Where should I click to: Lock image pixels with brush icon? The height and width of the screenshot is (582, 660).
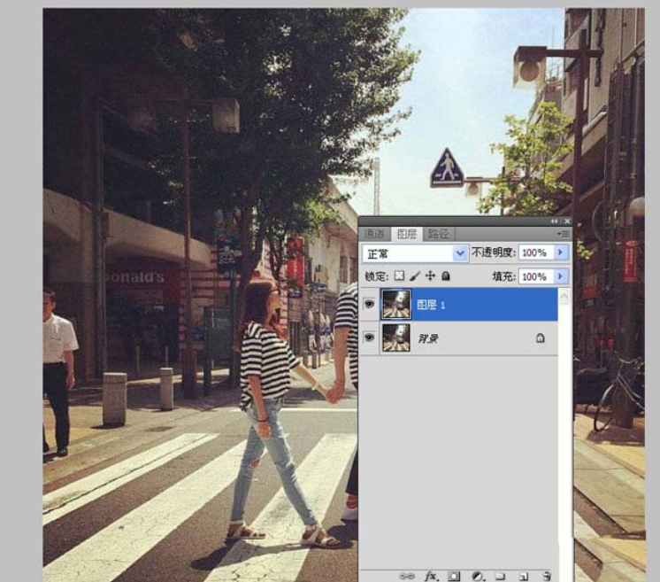(415, 276)
